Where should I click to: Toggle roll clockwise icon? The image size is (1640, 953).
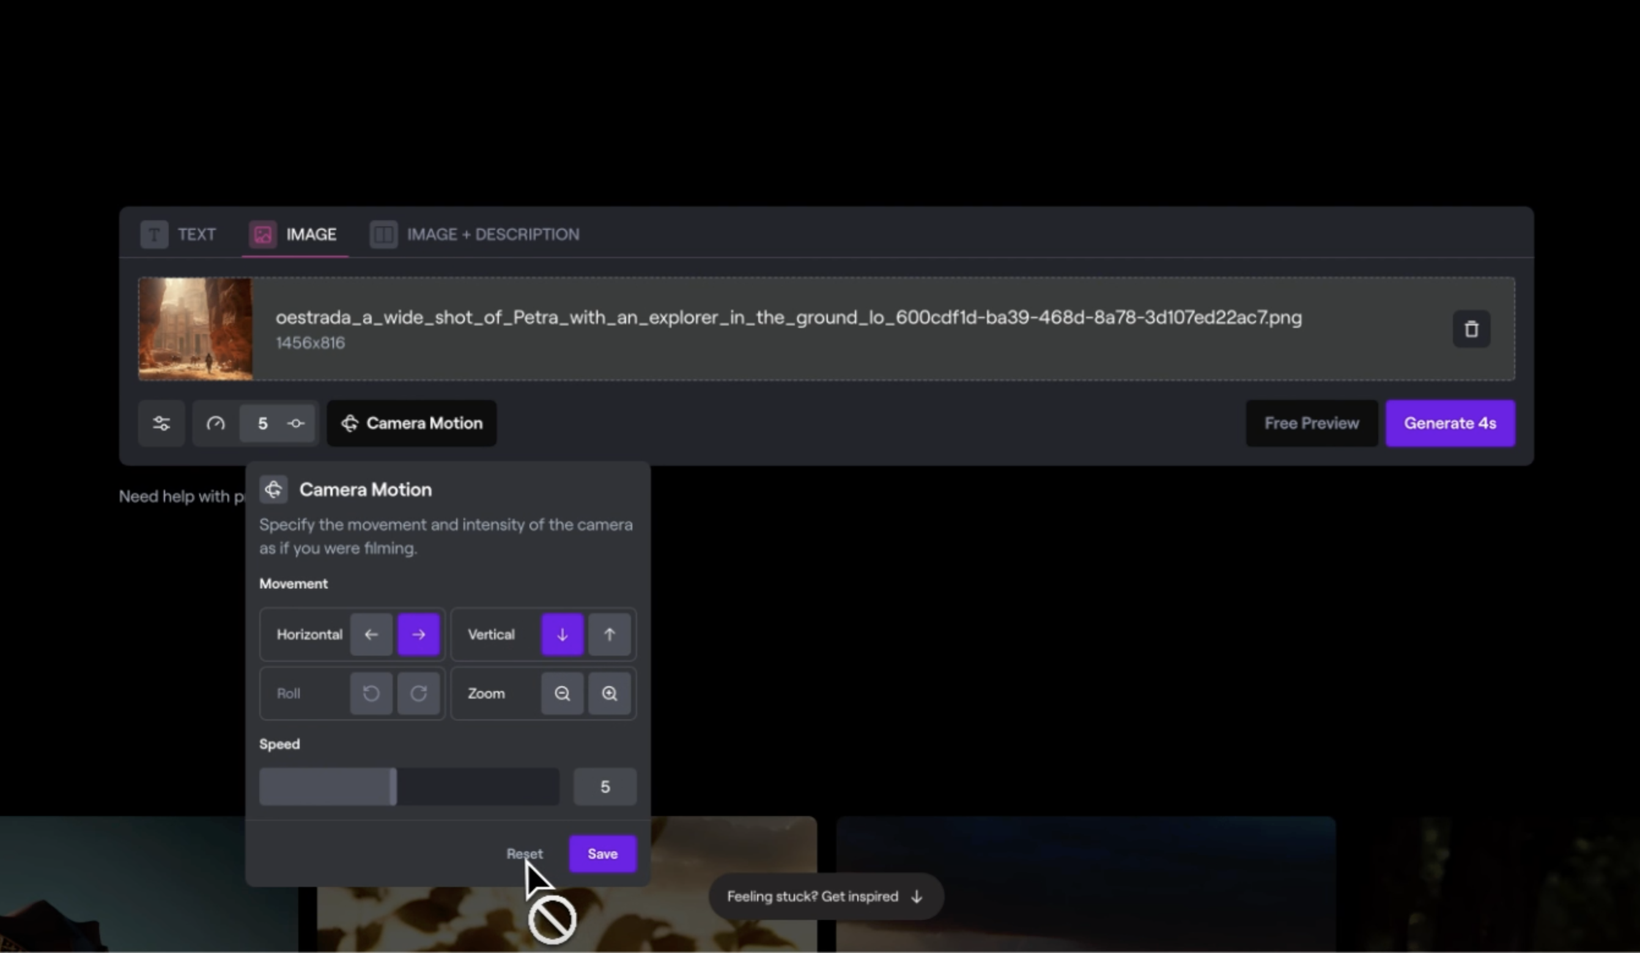click(418, 693)
